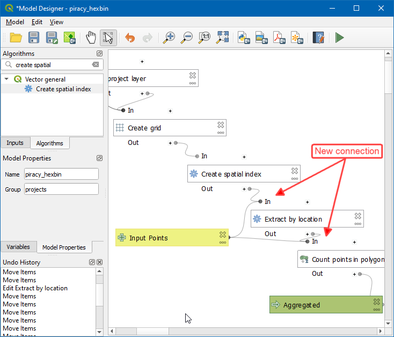
Task: Open model help editor icon
Action: click(318, 38)
